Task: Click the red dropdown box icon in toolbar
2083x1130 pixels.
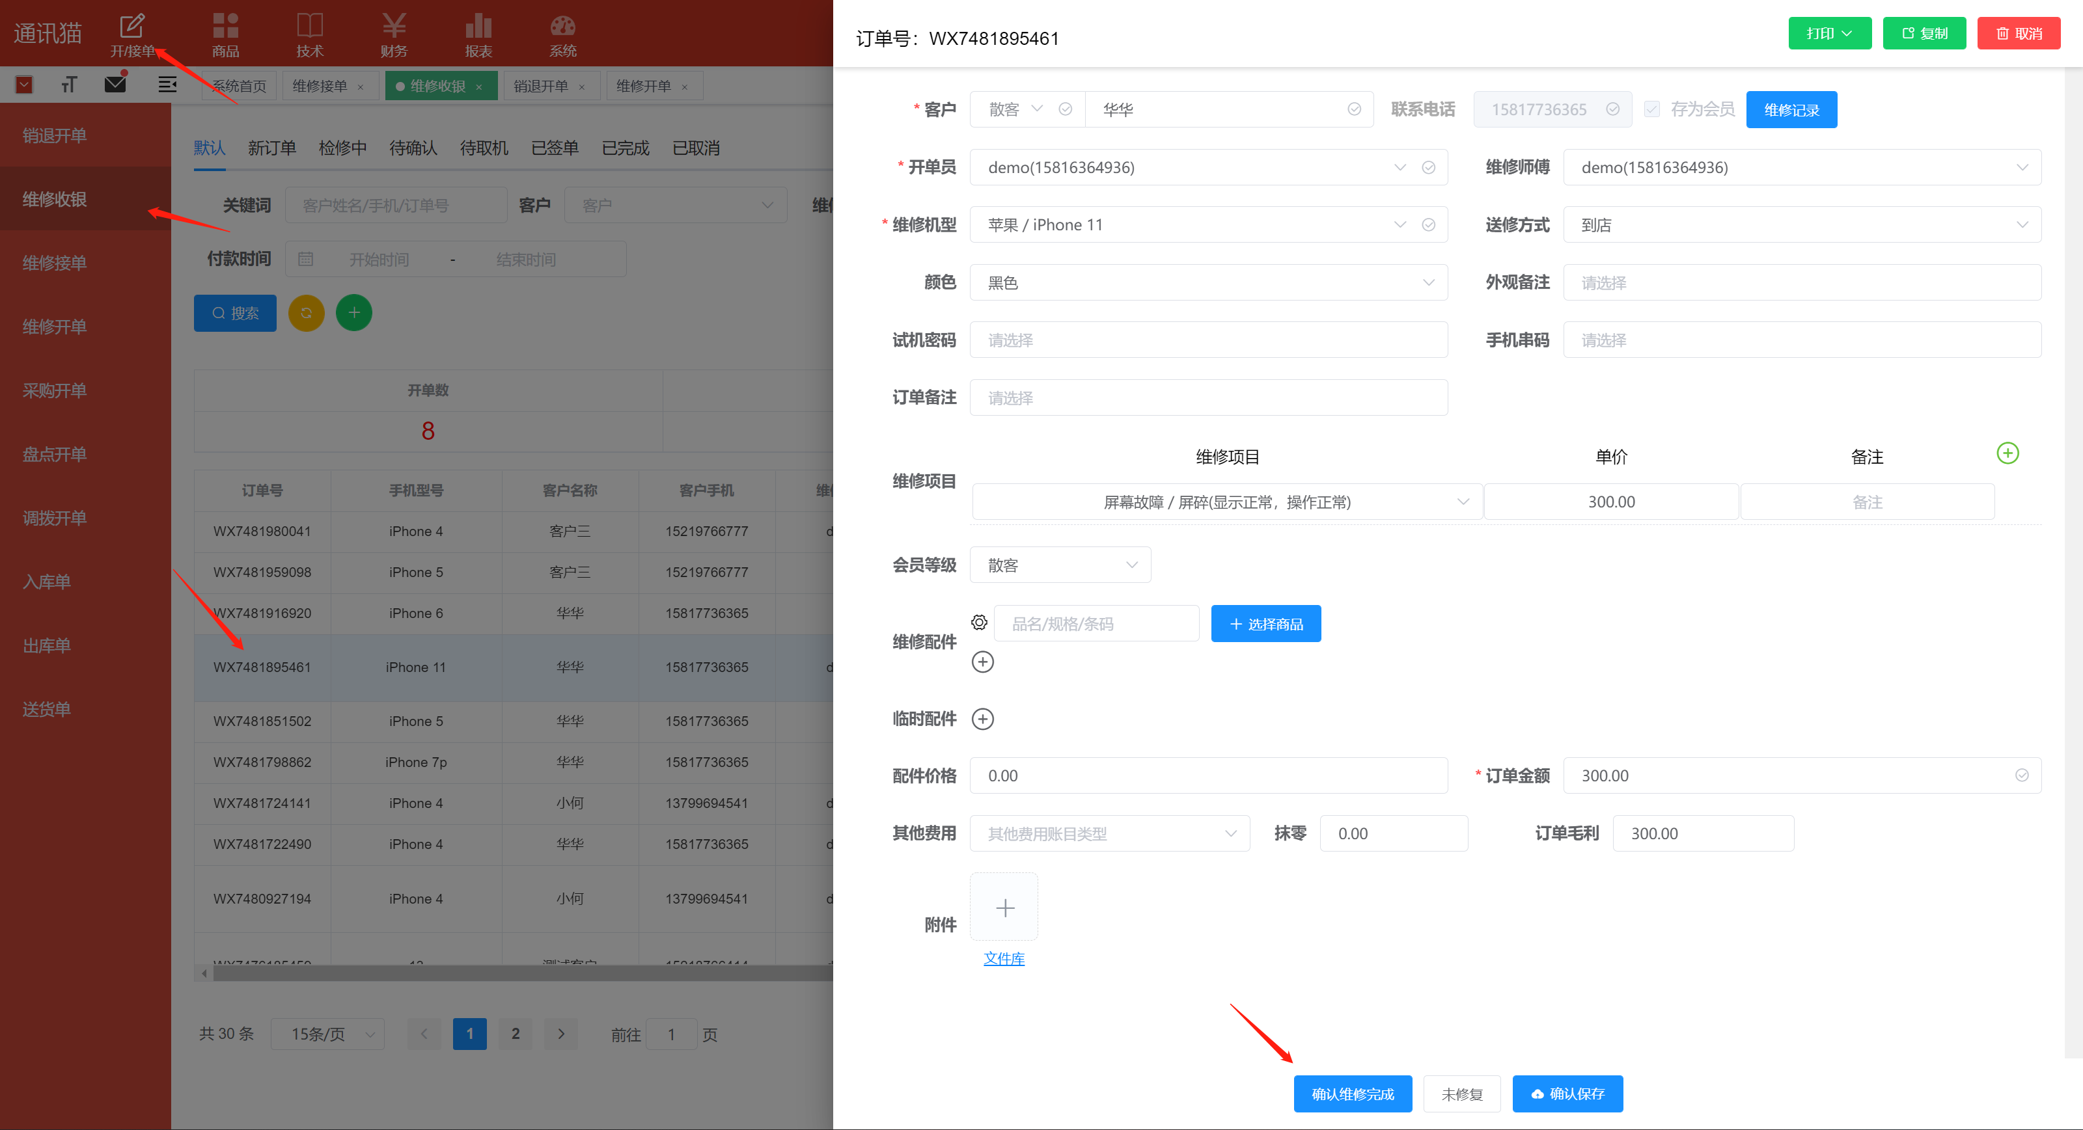Action: click(24, 84)
